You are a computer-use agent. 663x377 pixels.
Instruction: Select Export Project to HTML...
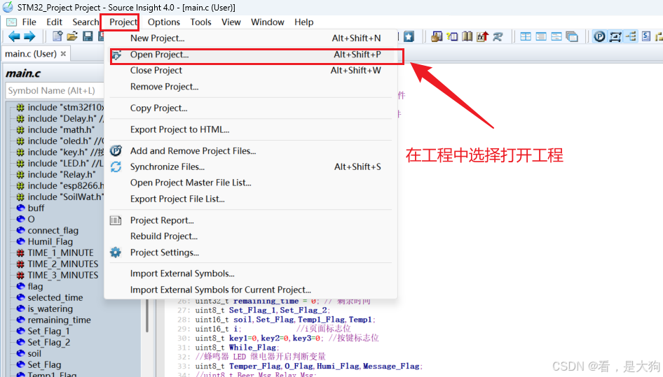250,129
